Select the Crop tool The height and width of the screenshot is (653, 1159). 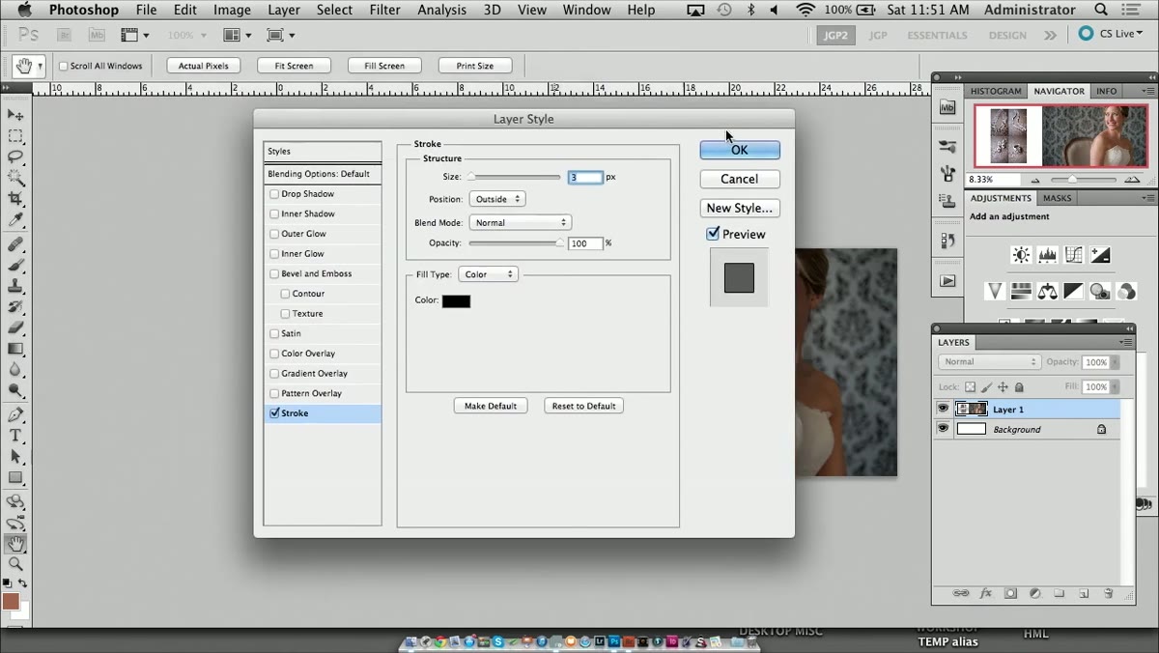(15, 198)
